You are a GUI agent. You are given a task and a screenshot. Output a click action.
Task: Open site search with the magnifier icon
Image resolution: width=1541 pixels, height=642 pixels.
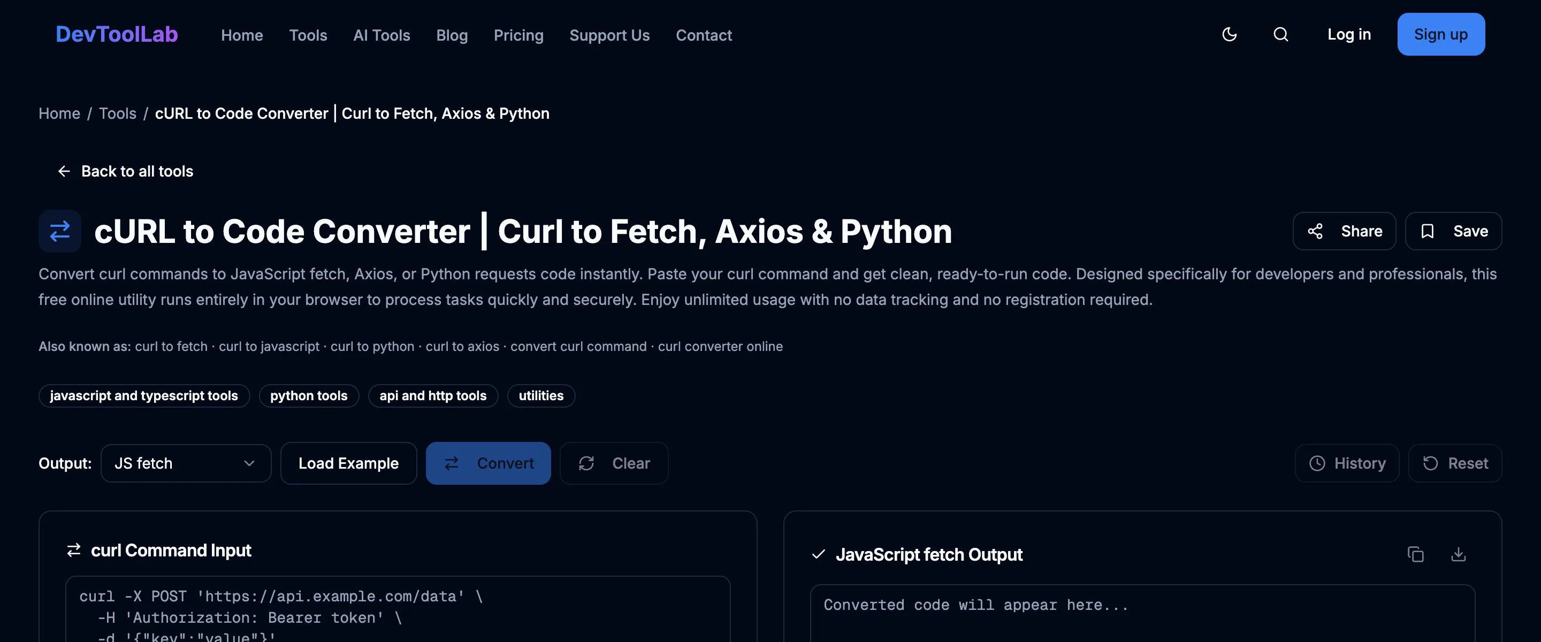(x=1280, y=34)
